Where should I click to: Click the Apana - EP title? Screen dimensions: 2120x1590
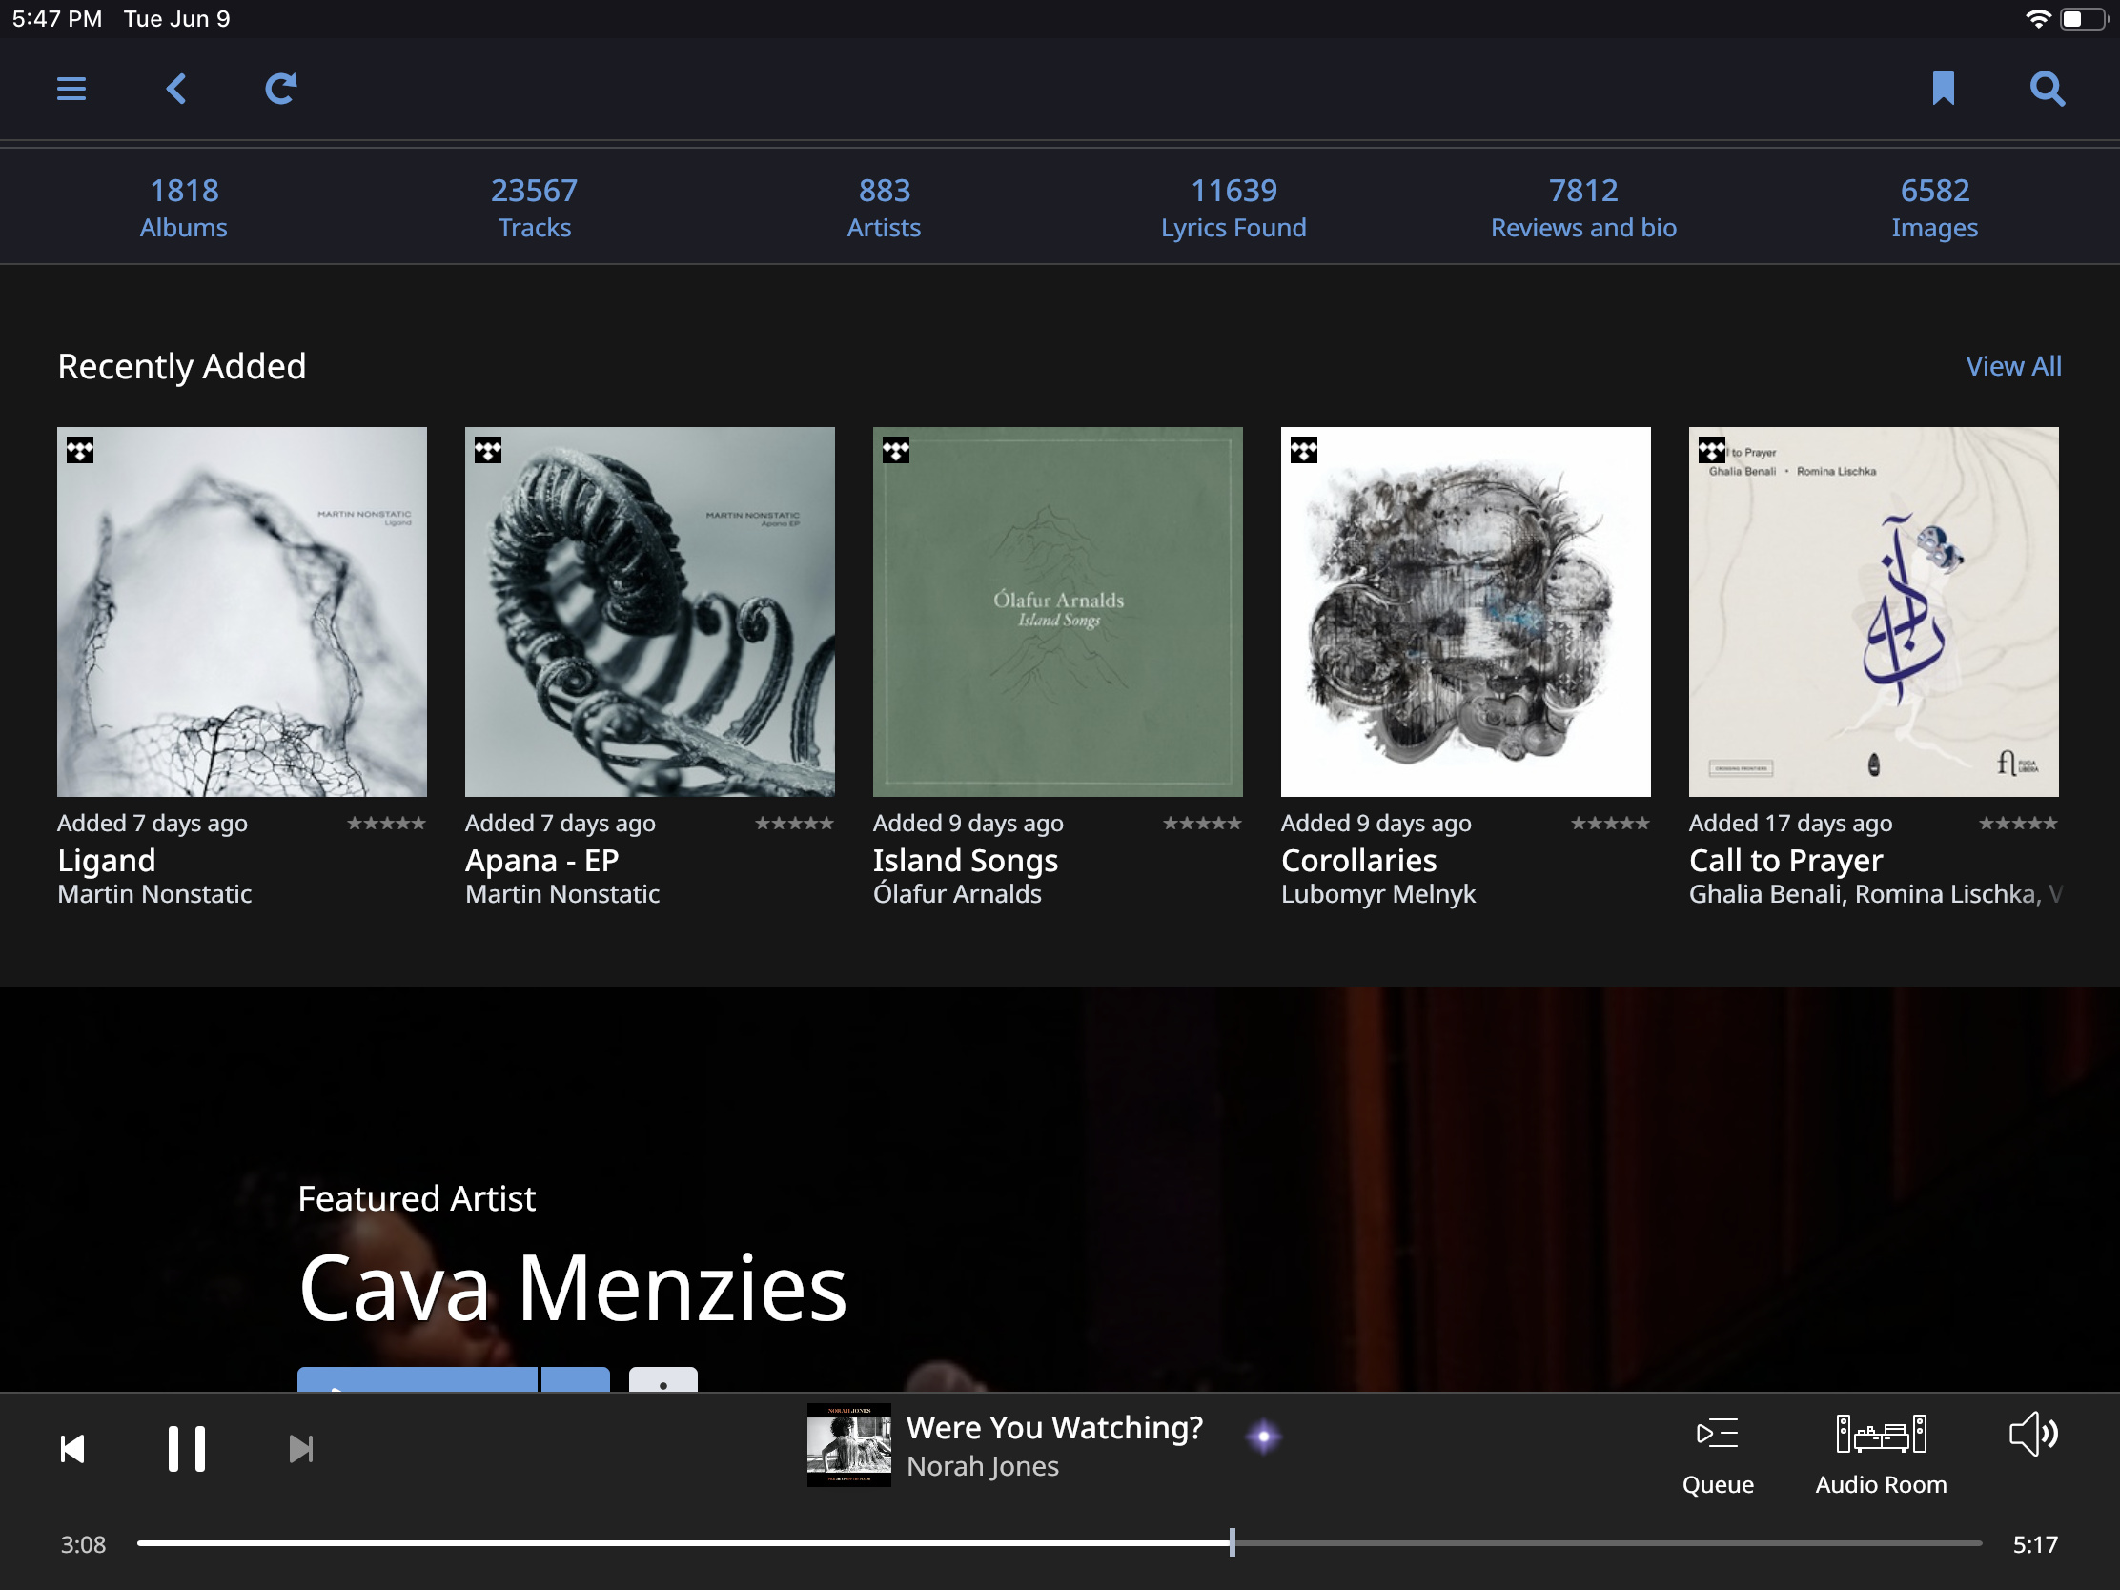(541, 861)
